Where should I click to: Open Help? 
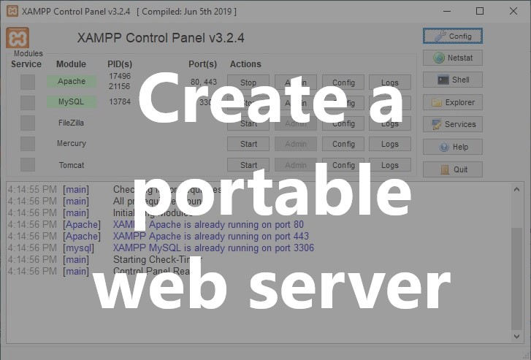tap(452, 147)
